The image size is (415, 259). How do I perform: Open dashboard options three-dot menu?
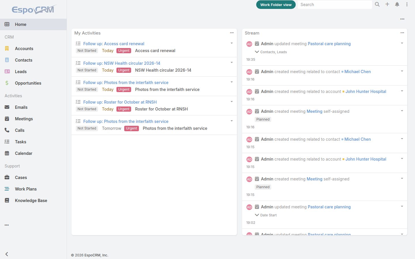tap(402, 19)
